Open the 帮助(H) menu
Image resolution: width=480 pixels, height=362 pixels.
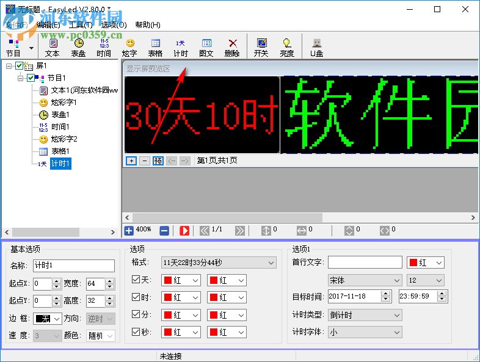[148, 25]
